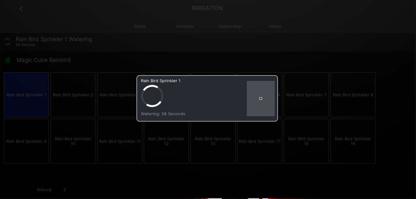The height and width of the screenshot is (199, 416).
Task: Choose Rain Bird Sprinkler 17 tile
Action: pos(260,141)
